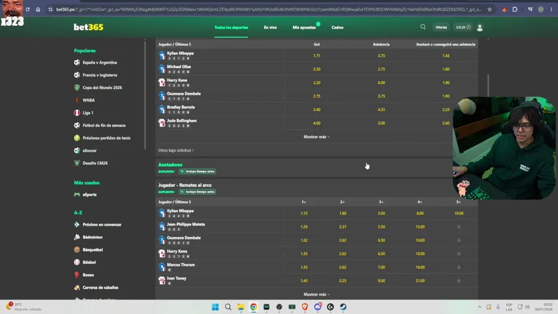
Task: Open Otros bajo solicitud
Action: 176,150
